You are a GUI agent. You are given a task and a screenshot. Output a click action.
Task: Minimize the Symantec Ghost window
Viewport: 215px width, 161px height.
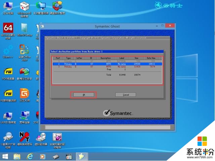coord(157,26)
